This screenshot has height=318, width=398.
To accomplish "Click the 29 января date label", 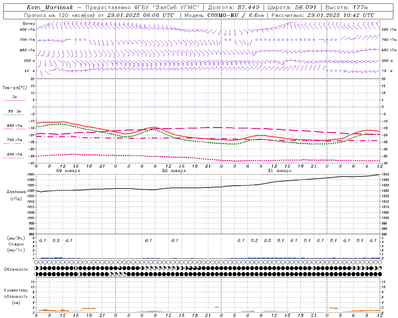I will tap(68, 171).
